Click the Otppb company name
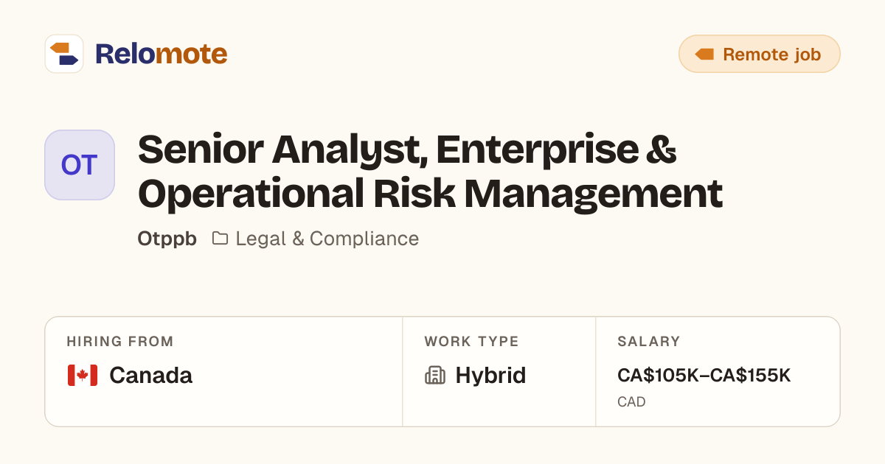 167,239
